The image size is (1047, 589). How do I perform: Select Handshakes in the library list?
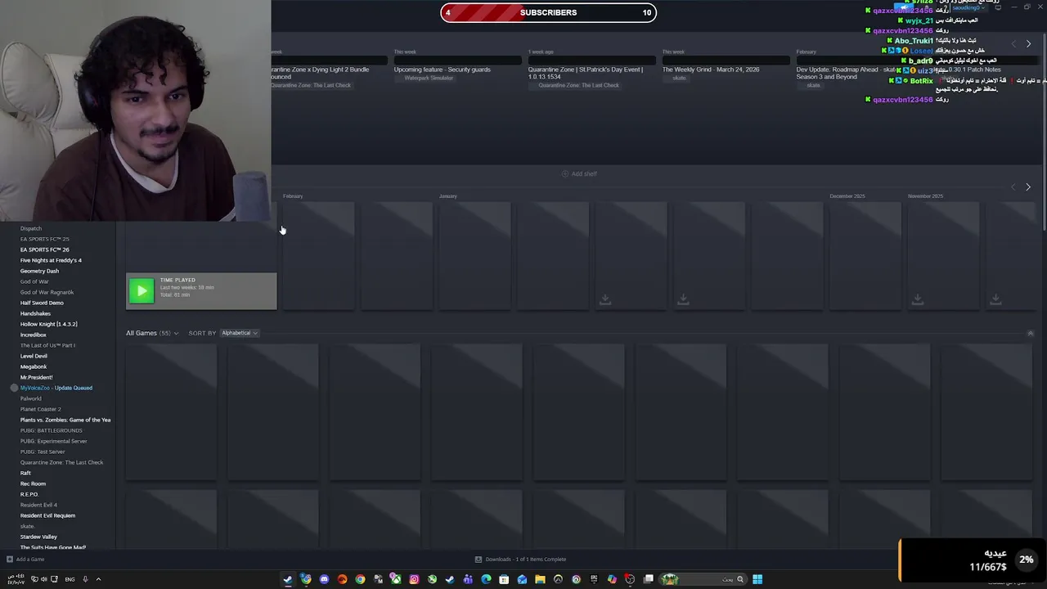pos(35,313)
